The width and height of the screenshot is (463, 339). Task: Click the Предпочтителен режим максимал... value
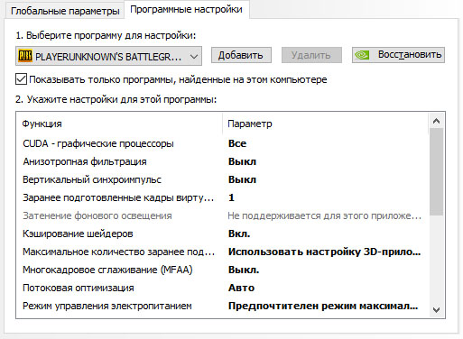[x=323, y=306]
